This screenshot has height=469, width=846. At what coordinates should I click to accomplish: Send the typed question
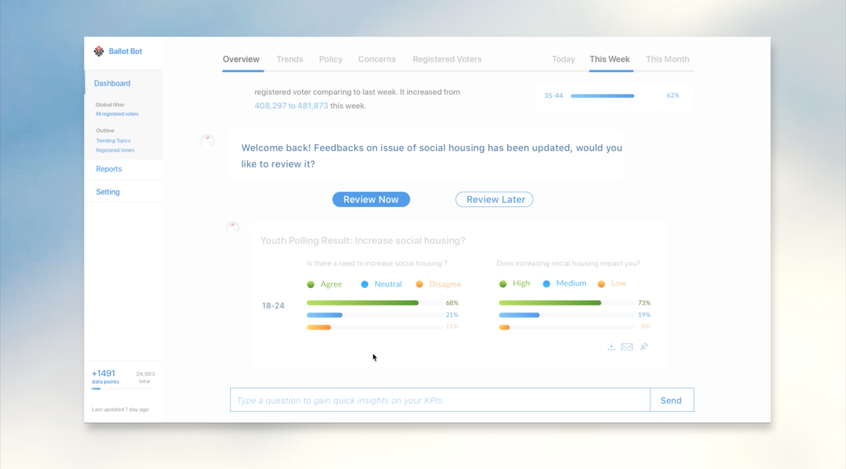coord(672,400)
